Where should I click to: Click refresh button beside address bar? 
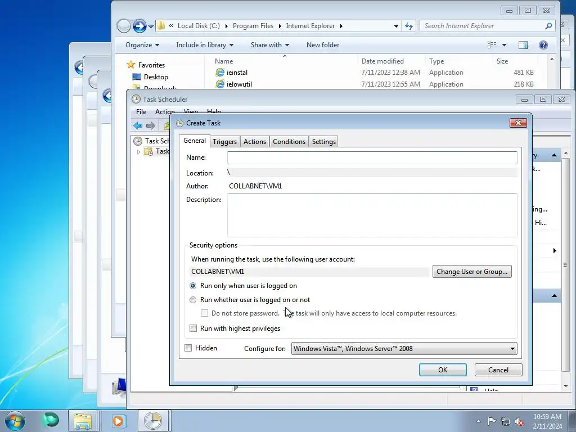tap(409, 26)
